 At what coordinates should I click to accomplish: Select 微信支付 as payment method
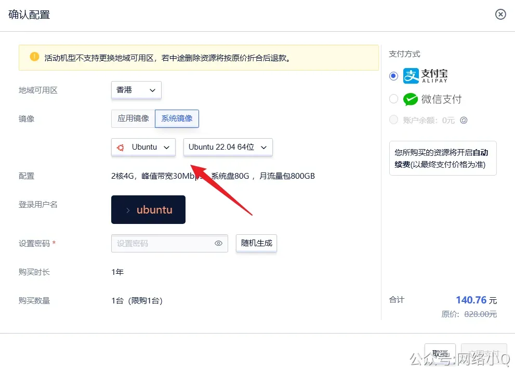[393, 99]
